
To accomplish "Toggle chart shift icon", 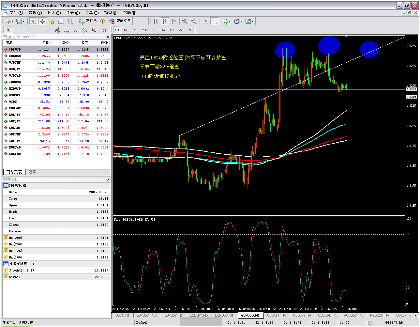I will point(215,21).
